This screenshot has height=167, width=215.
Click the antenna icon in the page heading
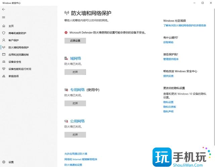[x=67, y=13]
